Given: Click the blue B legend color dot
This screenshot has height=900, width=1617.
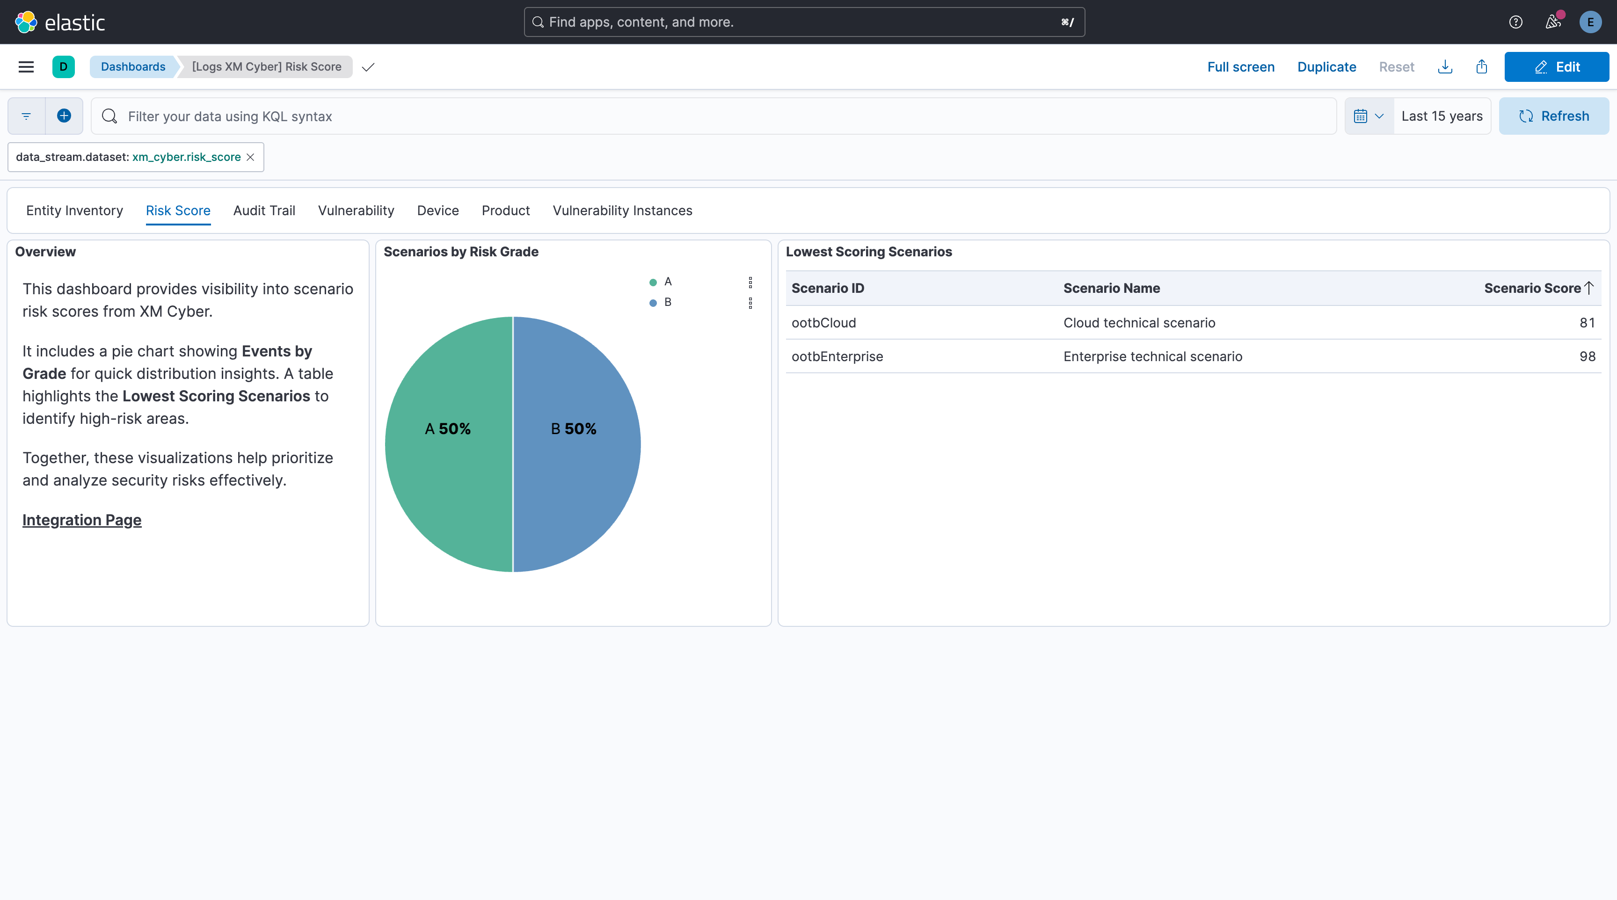Looking at the screenshot, I should [653, 303].
